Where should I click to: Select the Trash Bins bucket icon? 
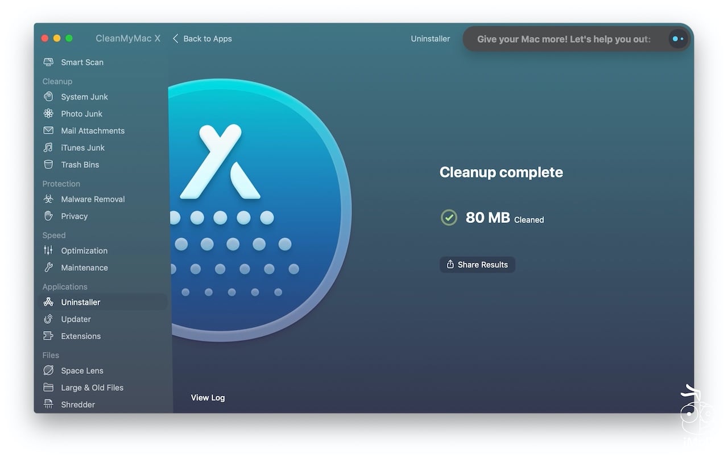[x=48, y=165]
